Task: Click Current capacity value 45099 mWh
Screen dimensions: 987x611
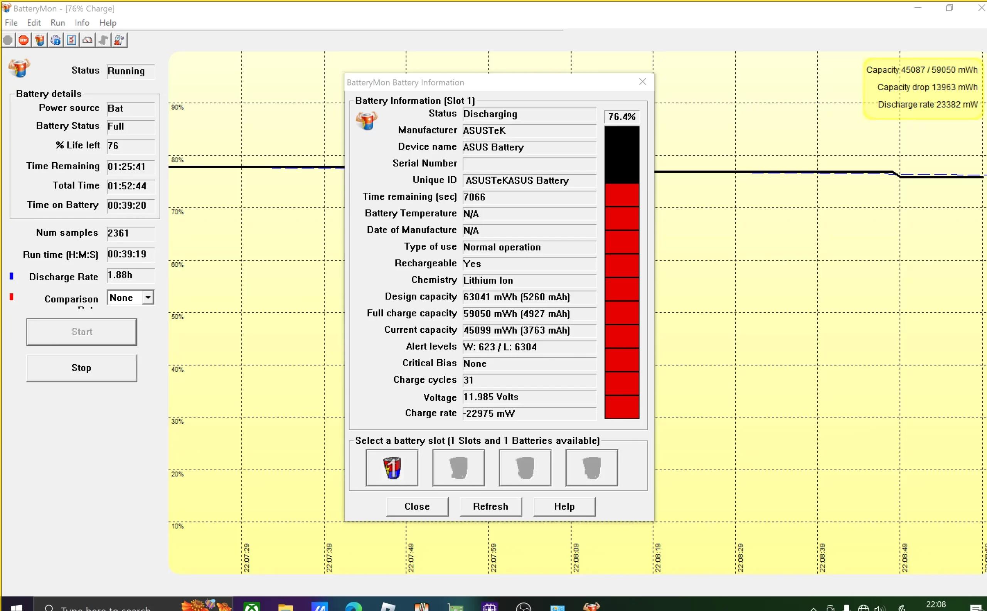Action: (529, 330)
